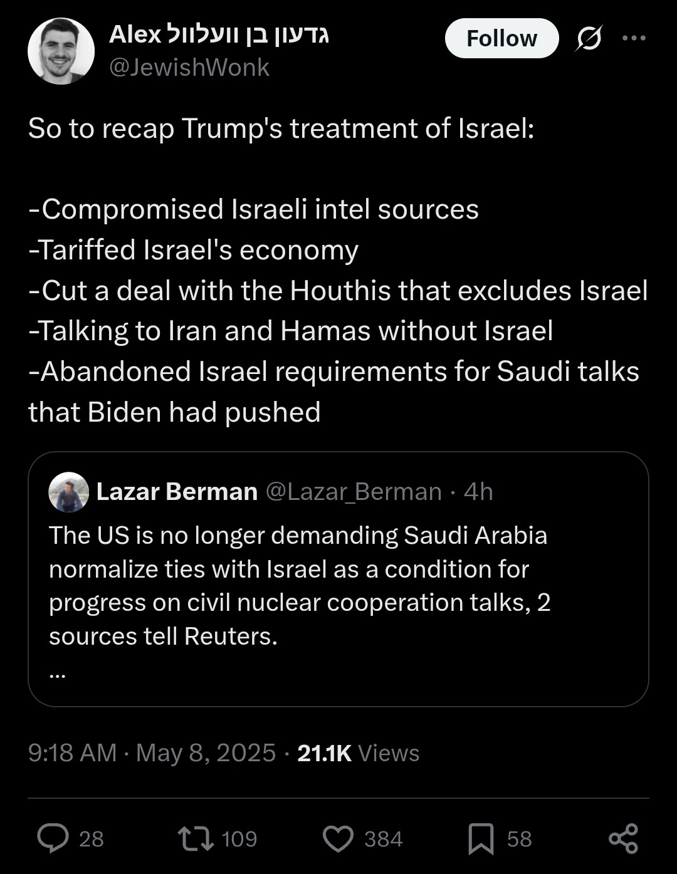Expand quoted post ellipsis for more
677x874 pixels.
[x=57, y=675]
